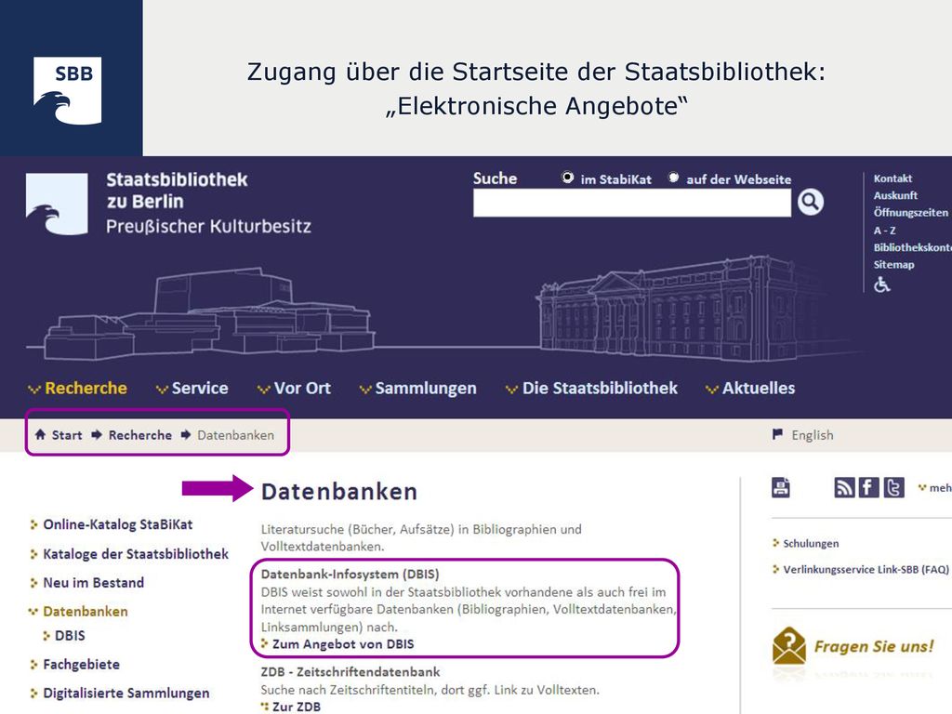Open the Facebook icon
Viewport: 952px width, 714px height.
pyautogui.click(x=869, y=487)
